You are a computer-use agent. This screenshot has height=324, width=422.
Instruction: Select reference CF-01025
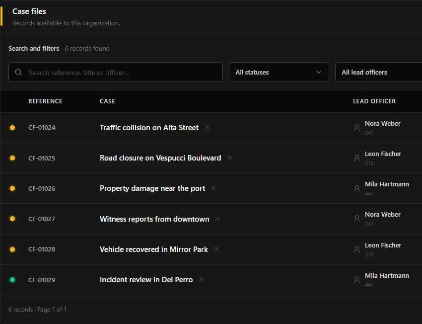[x=42, y=158]
